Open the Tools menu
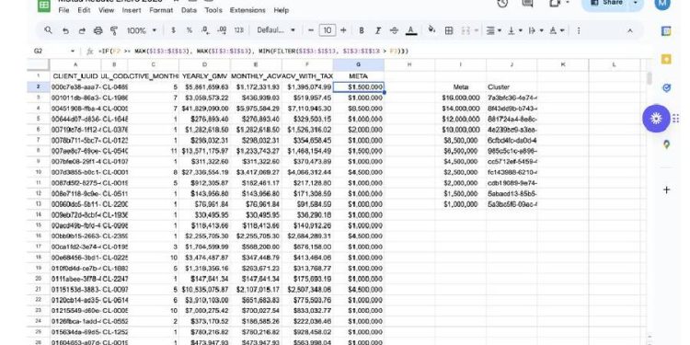The height and width of the screenshot is (345, 690). [x=213, y=10]
